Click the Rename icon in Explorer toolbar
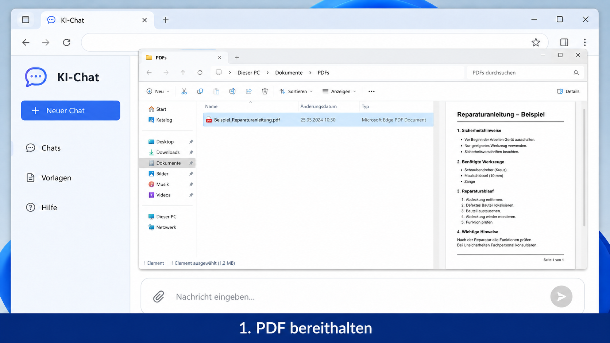610x343 pixels. 232,91
